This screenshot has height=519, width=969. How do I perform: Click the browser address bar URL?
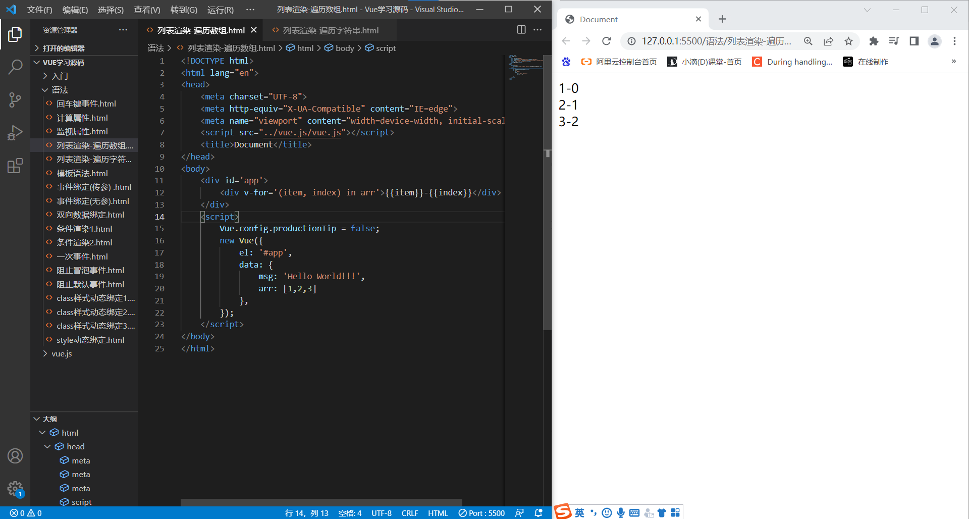click(717, 41)
